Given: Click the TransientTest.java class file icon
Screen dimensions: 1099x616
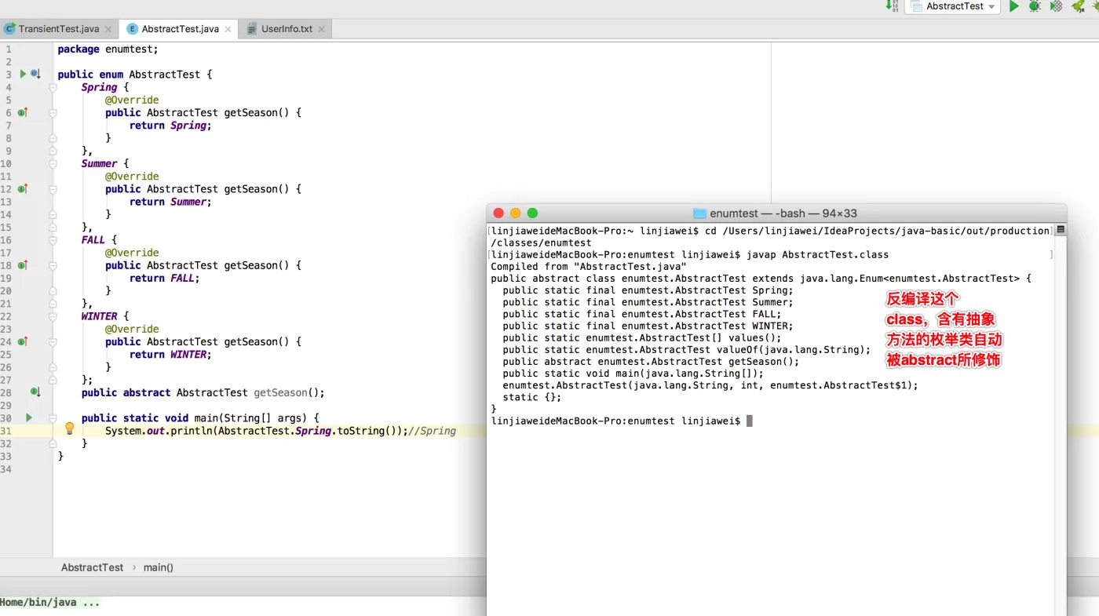Looking at the screenshot, I should coord(9,29).
